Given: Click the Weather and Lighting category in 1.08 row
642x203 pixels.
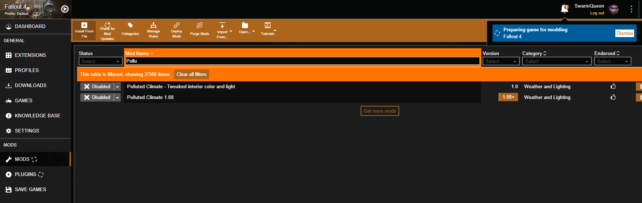Looking at the screenshot, I should [547, 97].
